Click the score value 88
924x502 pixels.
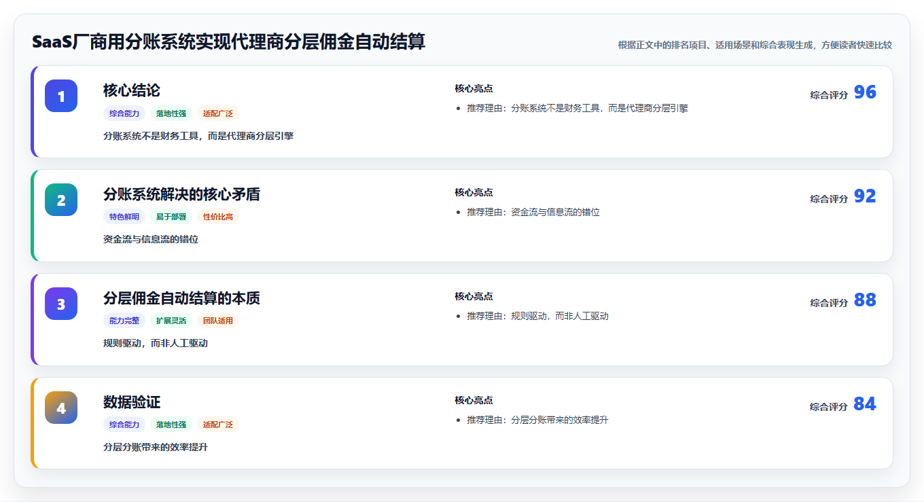pyautogui.click(x=865, y=300)
